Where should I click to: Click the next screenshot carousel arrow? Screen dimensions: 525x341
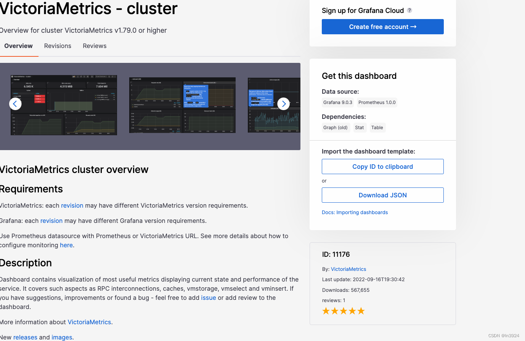(x=284, y=104)
